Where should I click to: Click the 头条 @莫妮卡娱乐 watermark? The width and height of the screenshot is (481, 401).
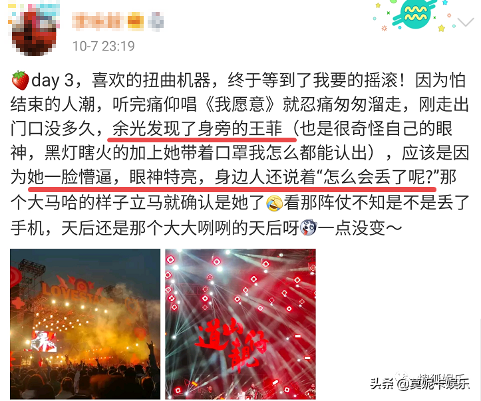[420, 383]
